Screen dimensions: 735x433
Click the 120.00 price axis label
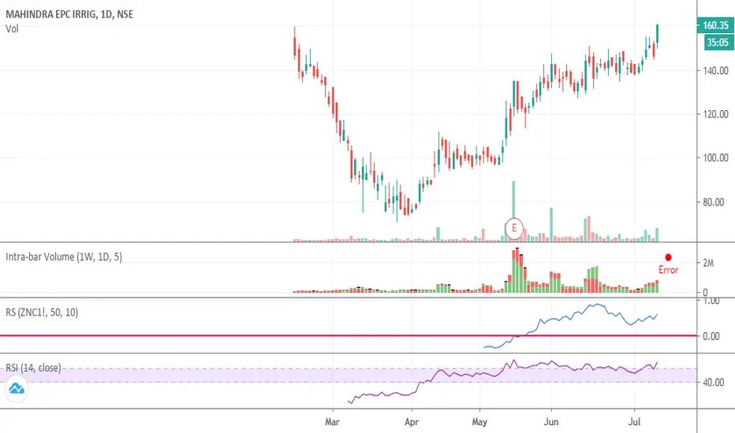click(x=715, y=114)
